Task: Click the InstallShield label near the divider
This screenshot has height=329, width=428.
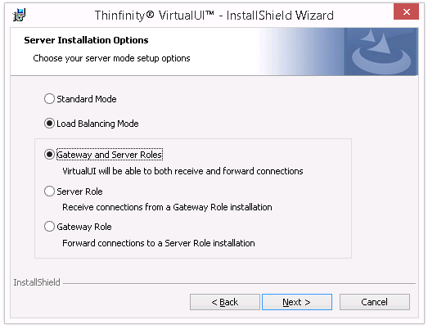Action: click(37, 282)
